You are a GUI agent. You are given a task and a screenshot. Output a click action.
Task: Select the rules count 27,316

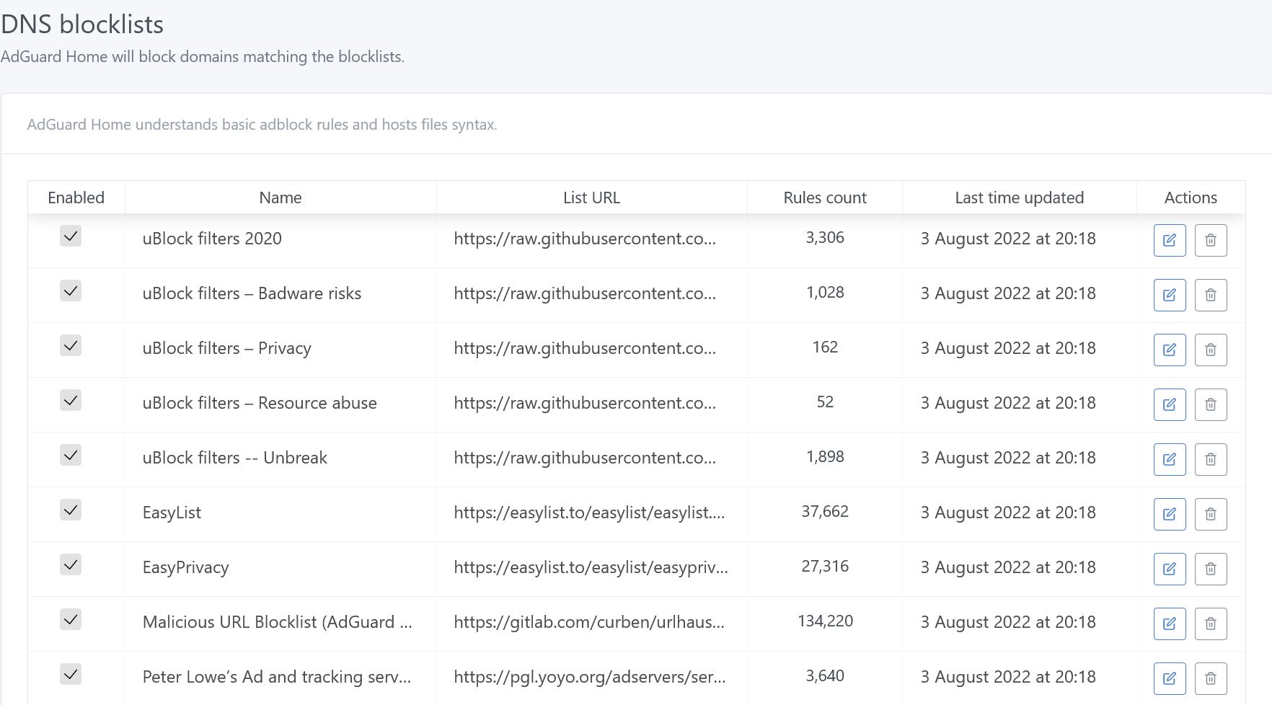pyautogui.click(x=825, y=567)
